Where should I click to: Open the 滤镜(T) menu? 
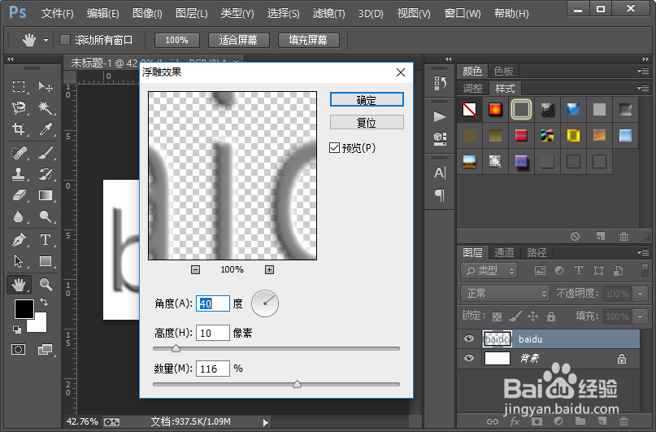(x=329, y=13)
